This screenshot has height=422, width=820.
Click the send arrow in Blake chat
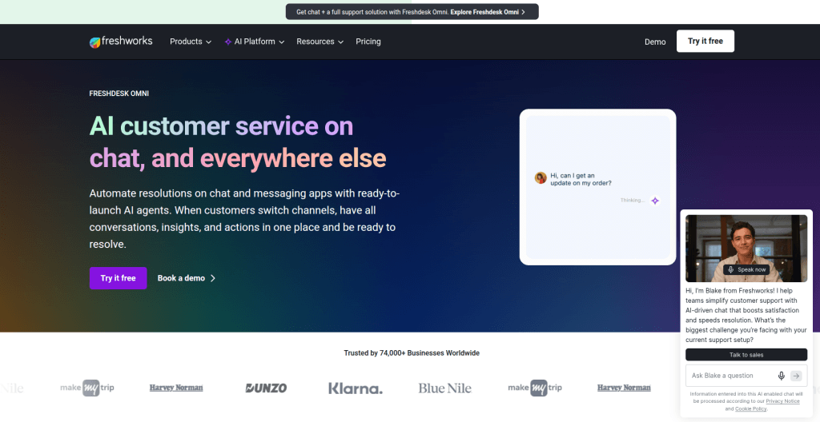(x=796, y=376)
